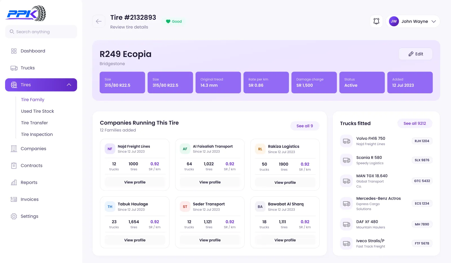Click the Rate per km card

pyautogui.click(x=266, y=82)
